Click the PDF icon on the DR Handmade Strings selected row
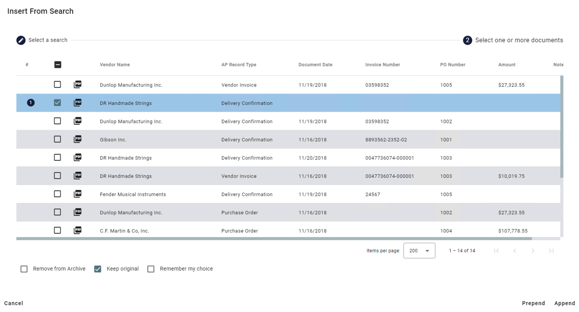This screenshot has height=312, width=579. click(x=78, y=103)
